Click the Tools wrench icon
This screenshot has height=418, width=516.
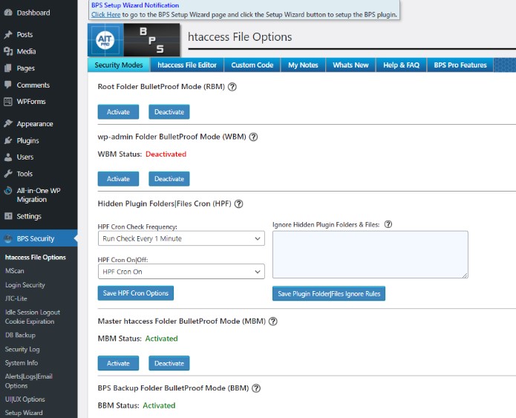pos(8,174)
